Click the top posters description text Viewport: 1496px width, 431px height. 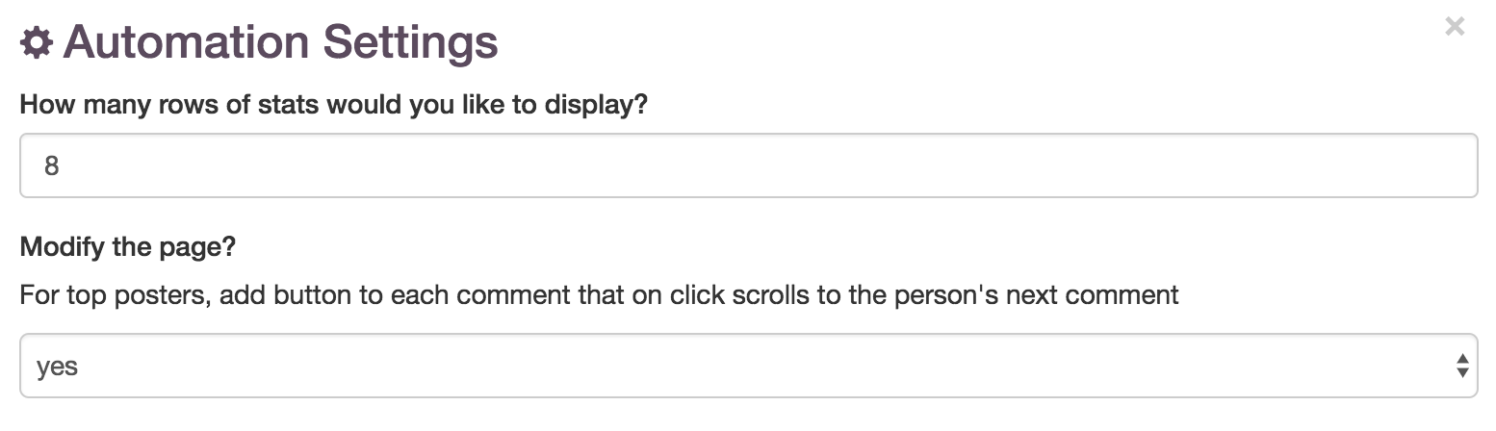click(599, 294)
